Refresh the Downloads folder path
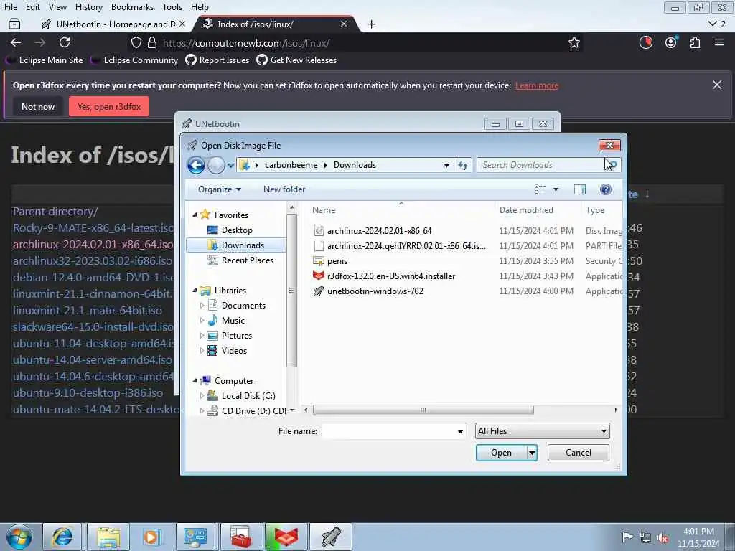Viewport: 735px width, 551px height. 463,165
